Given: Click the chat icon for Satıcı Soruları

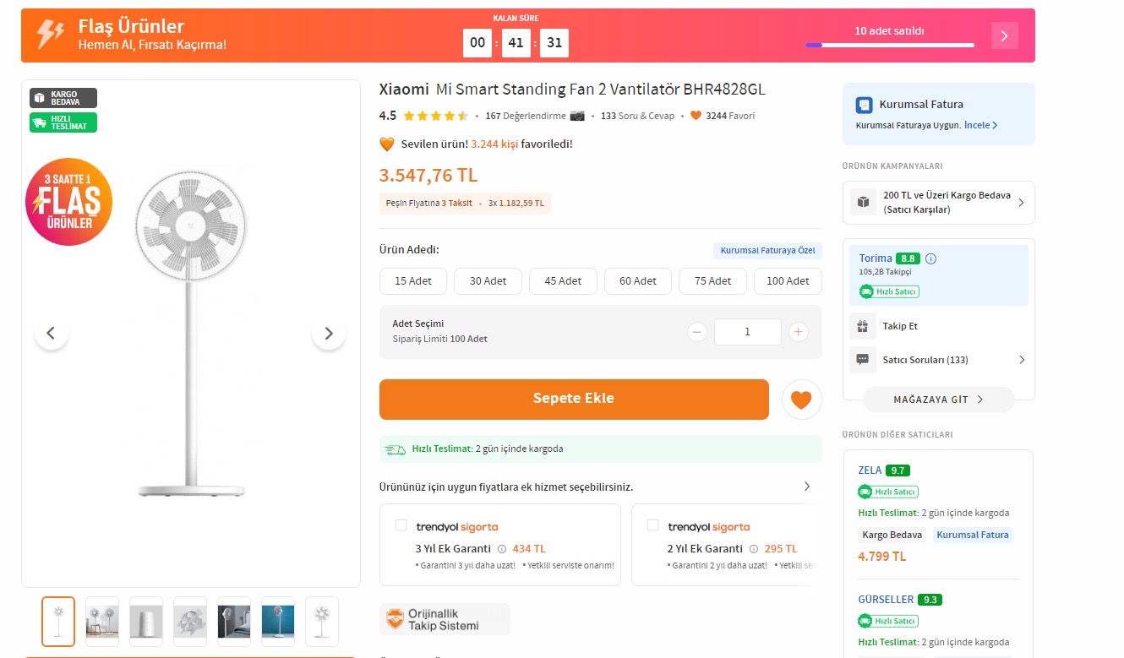Looking at the screenshot, I should pos(863,360).
